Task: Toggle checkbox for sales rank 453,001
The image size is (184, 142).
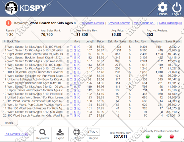Action: coord(179,116)
